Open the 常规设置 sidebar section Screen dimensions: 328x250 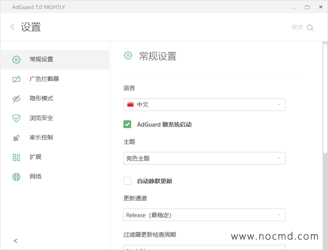[x=55, y=60]
